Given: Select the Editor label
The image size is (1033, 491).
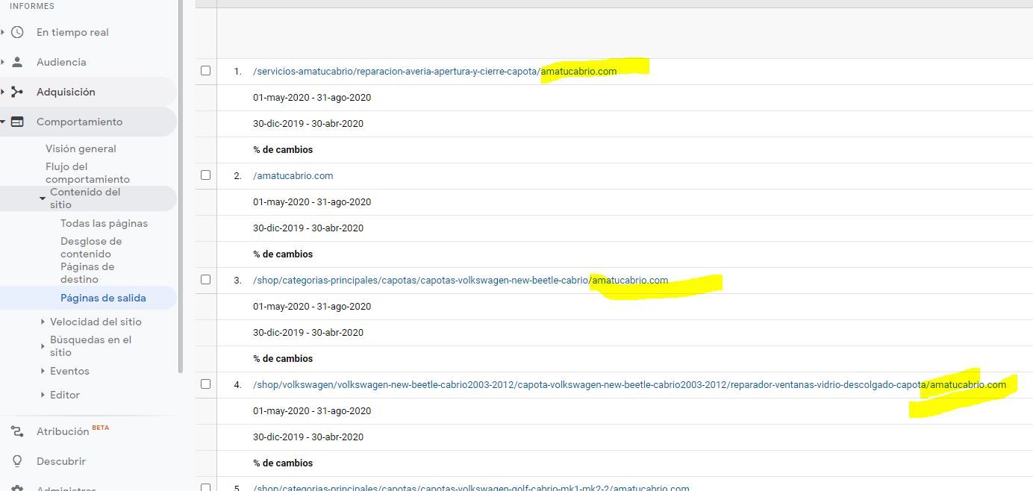Looking at the screenshot, I should pyautogui.click(x=65, y=395).
